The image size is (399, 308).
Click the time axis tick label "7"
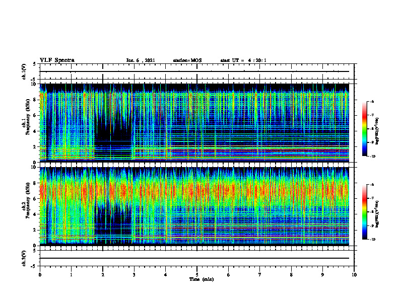[x=260, y=275]
